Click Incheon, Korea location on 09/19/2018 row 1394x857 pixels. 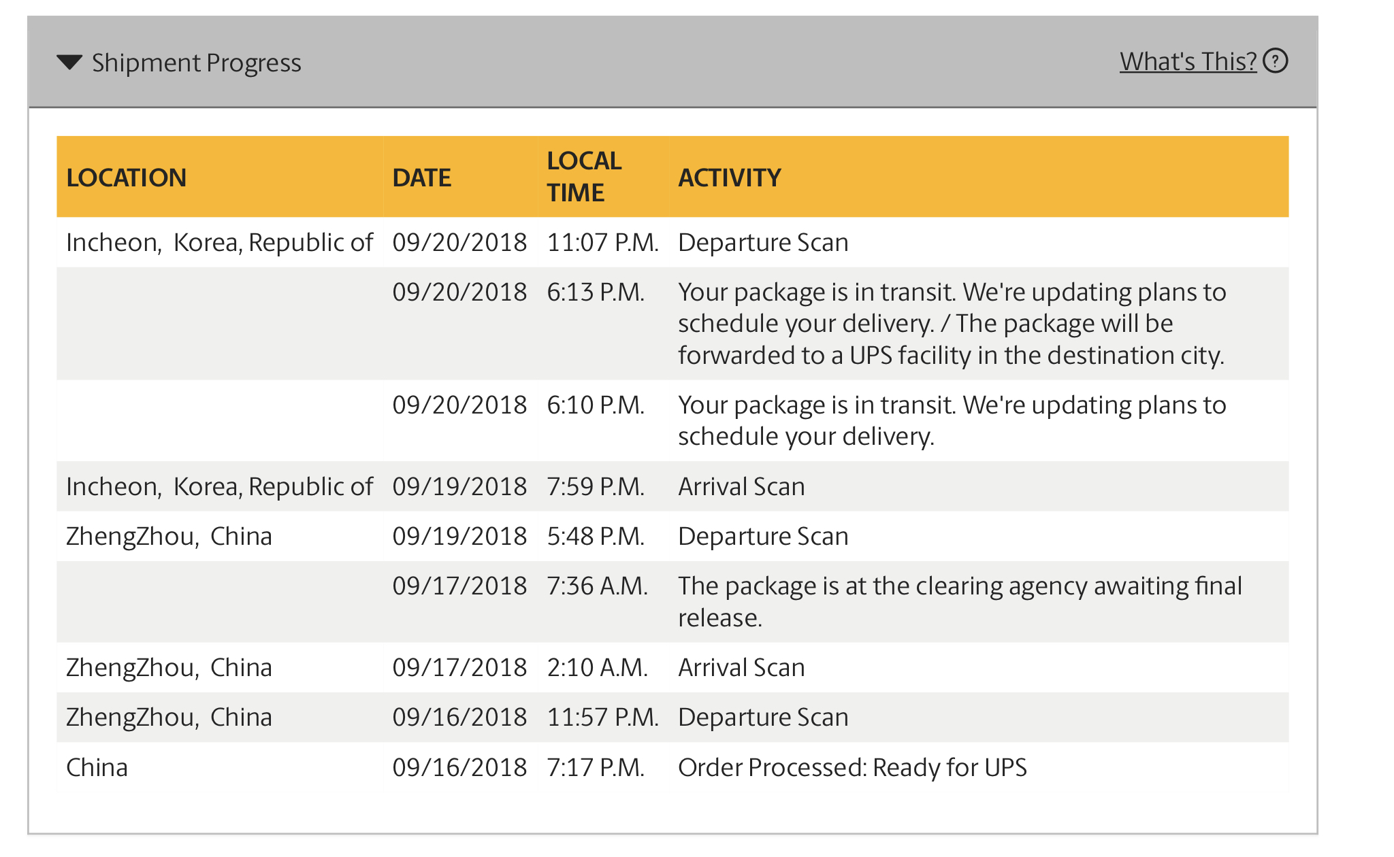coord(219,486)
